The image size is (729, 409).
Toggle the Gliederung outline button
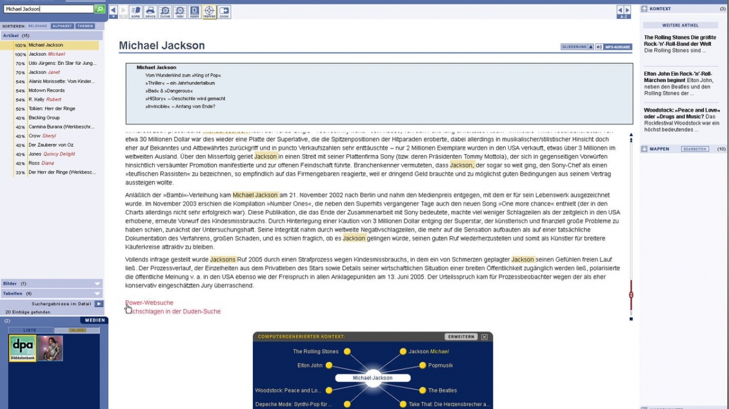[x=576, y=47]
